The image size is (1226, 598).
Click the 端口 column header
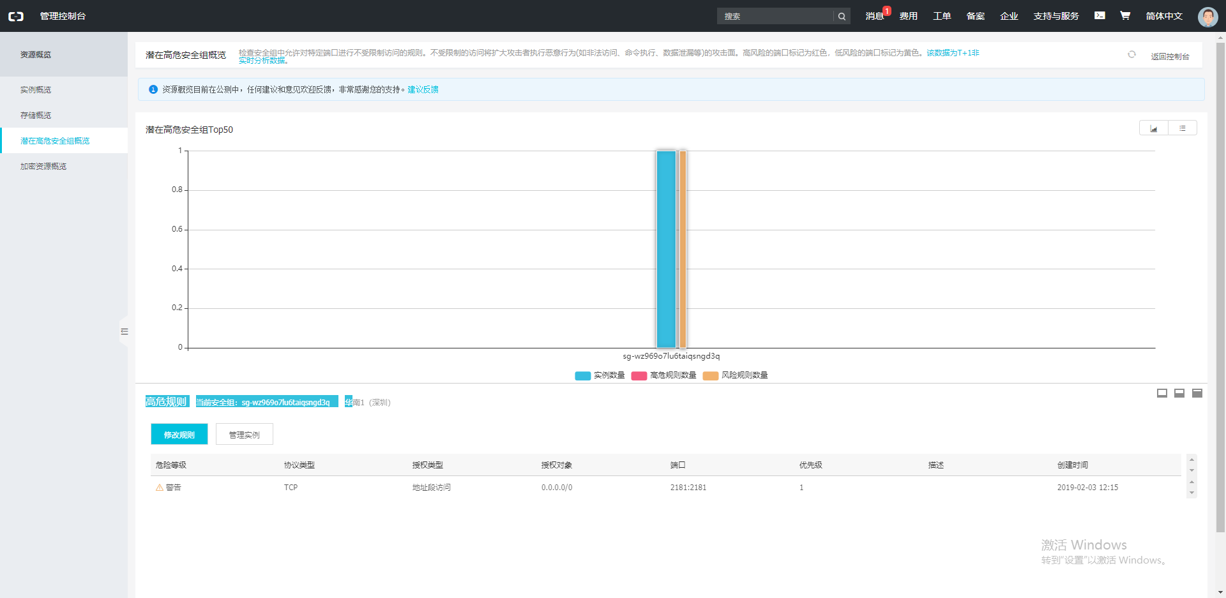tap(678, 465)
